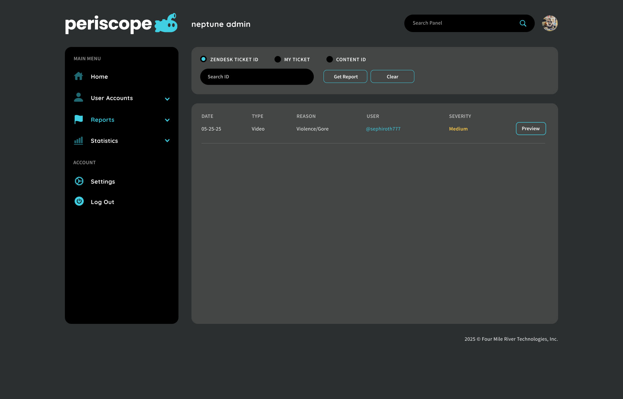Image resolution: width=623 pixels, height=399 pixels.
Task: Expand the Reports menu chevron
Action: 167,120
